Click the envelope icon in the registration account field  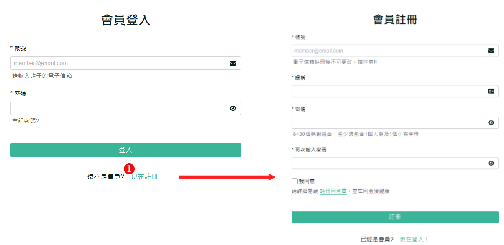click(491, 51)
